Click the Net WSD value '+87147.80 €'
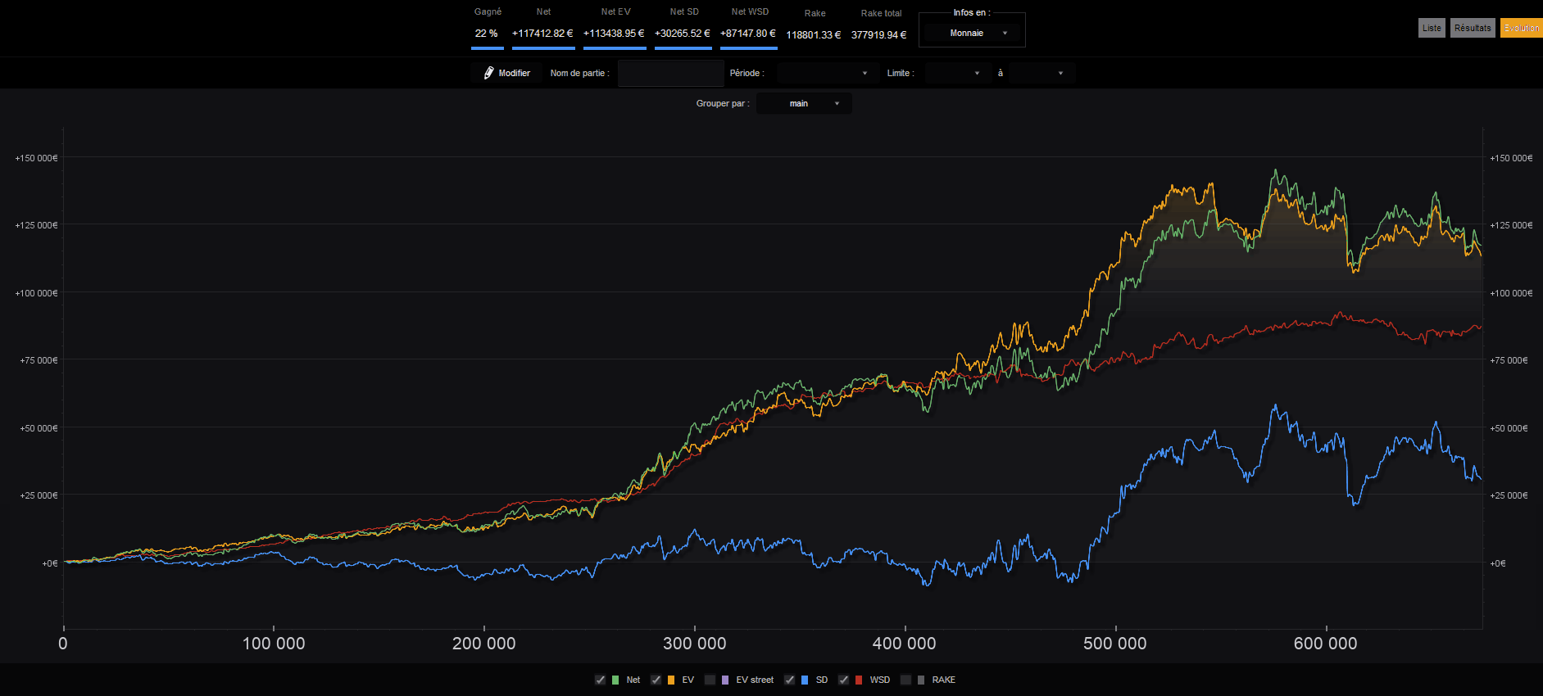The image size is (1543, 696). pyautogui.click(x=748, y=34)
